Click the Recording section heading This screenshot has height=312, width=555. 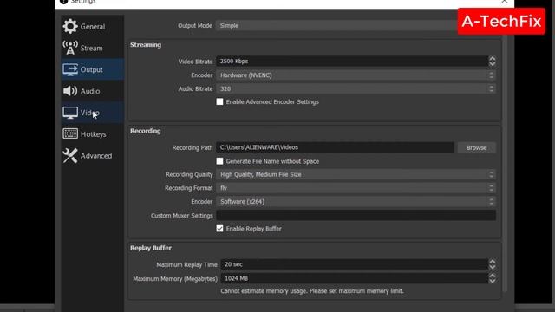(x=145, y=131)
